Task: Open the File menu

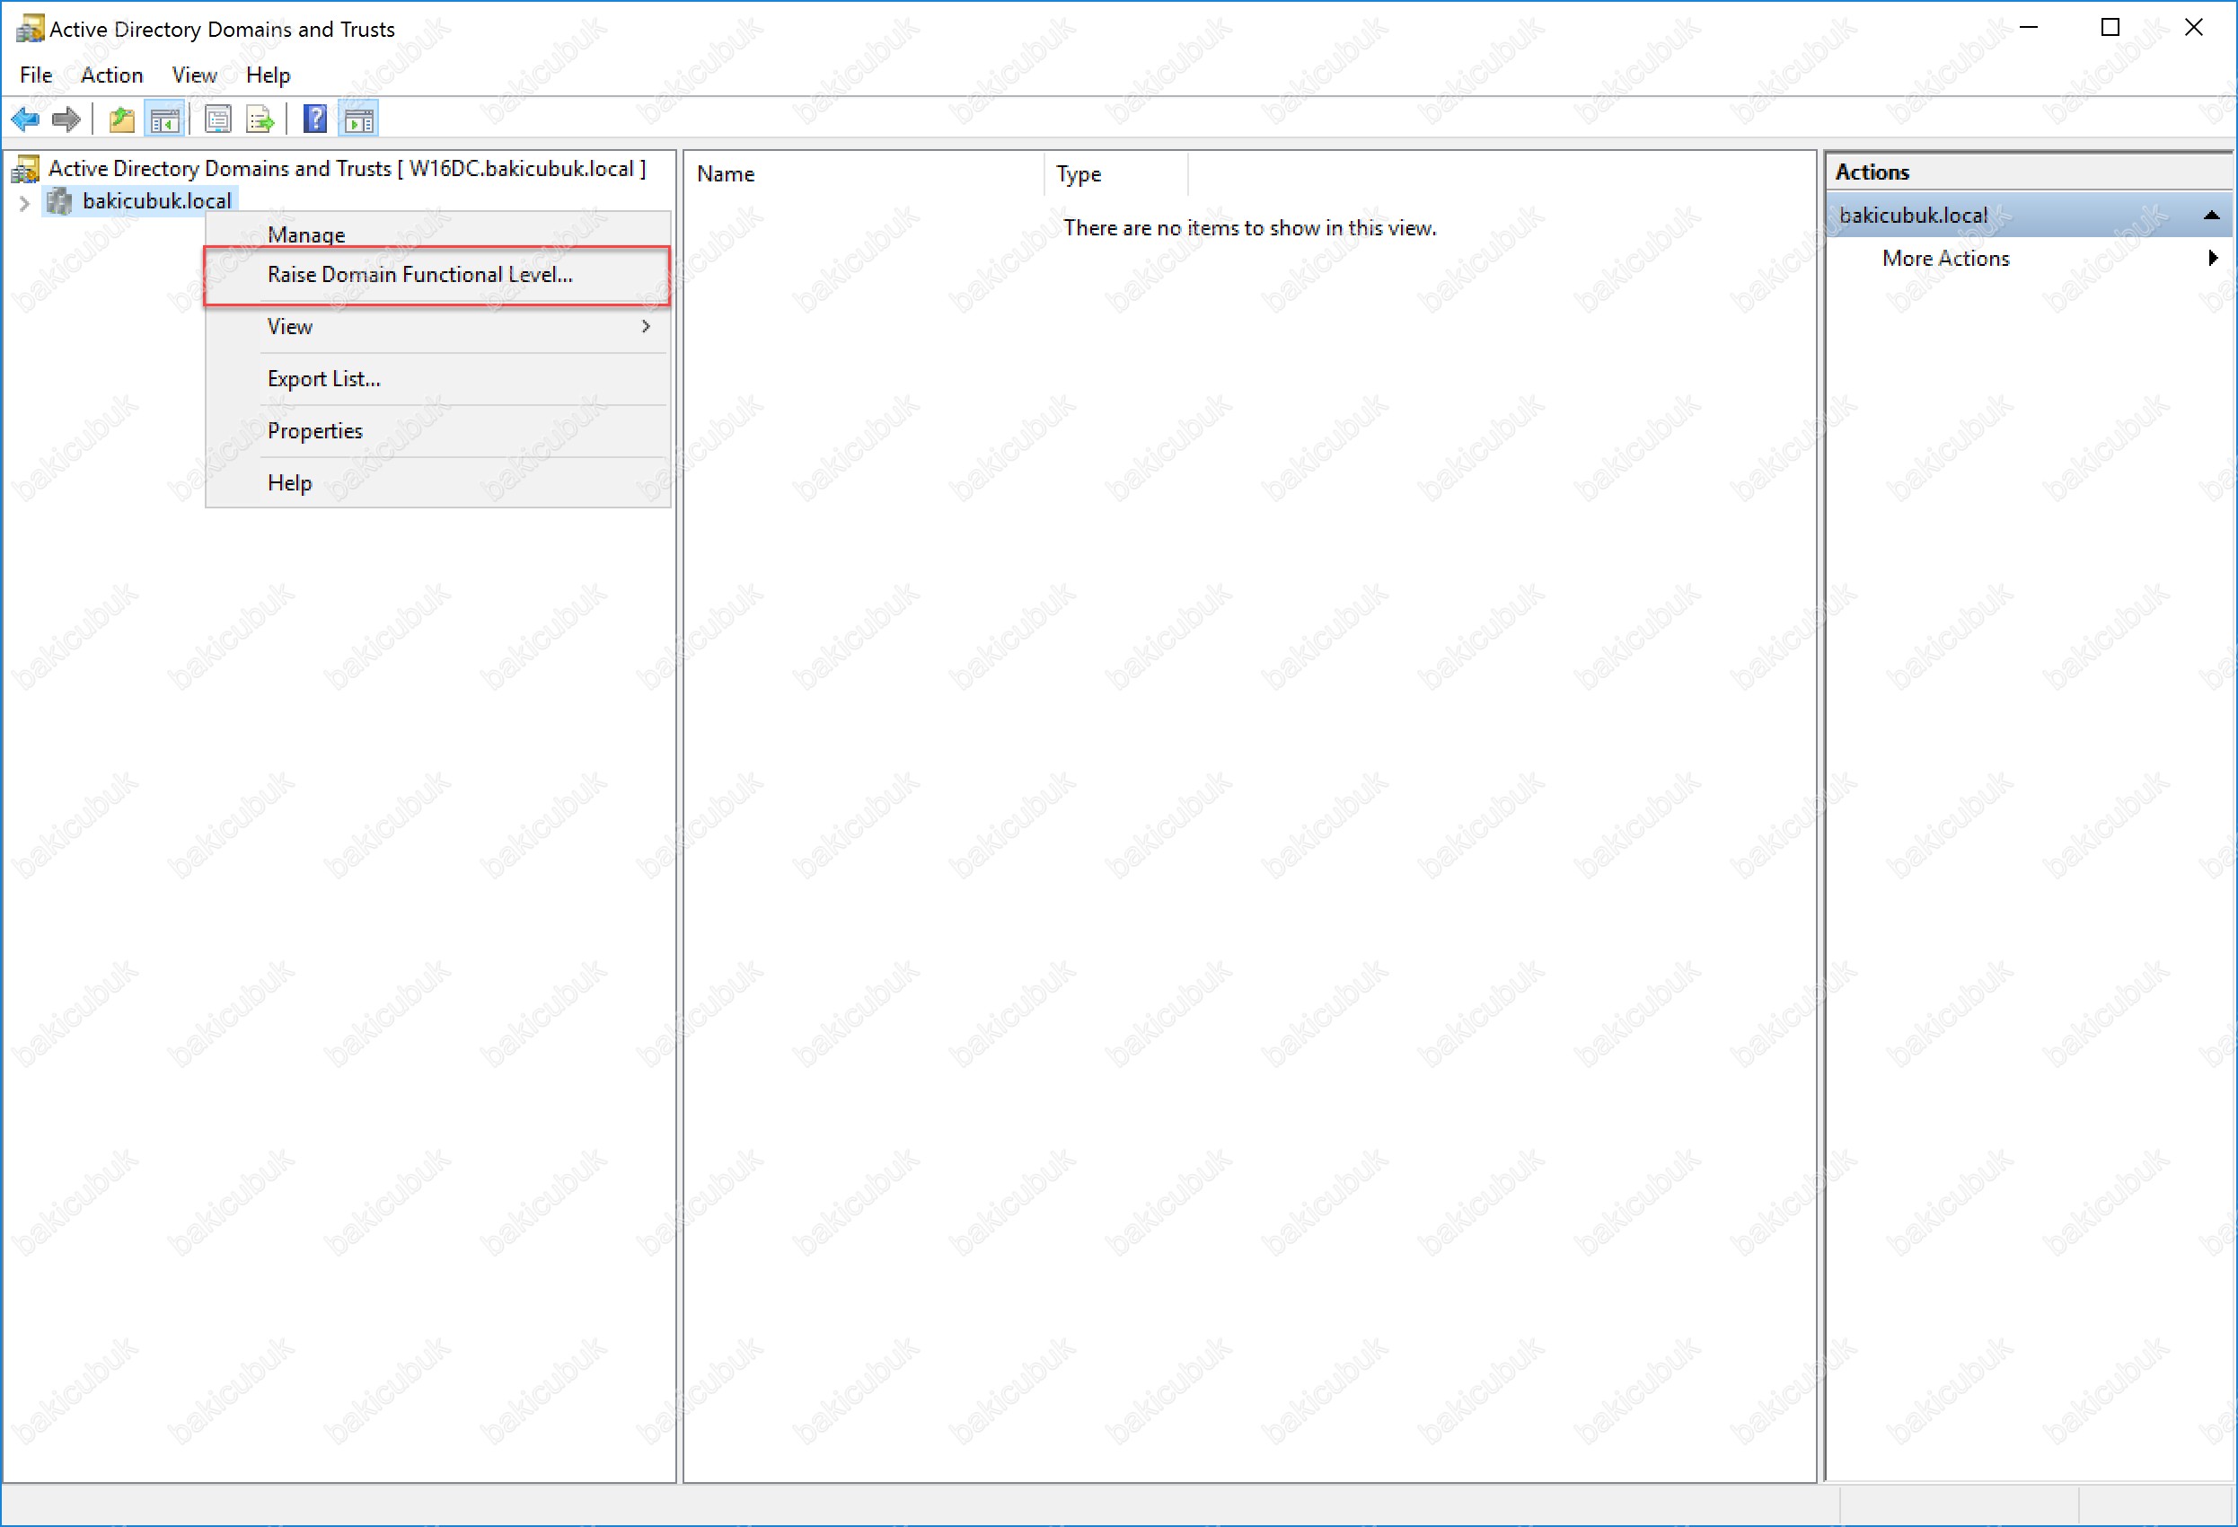Action: point(36,75)
